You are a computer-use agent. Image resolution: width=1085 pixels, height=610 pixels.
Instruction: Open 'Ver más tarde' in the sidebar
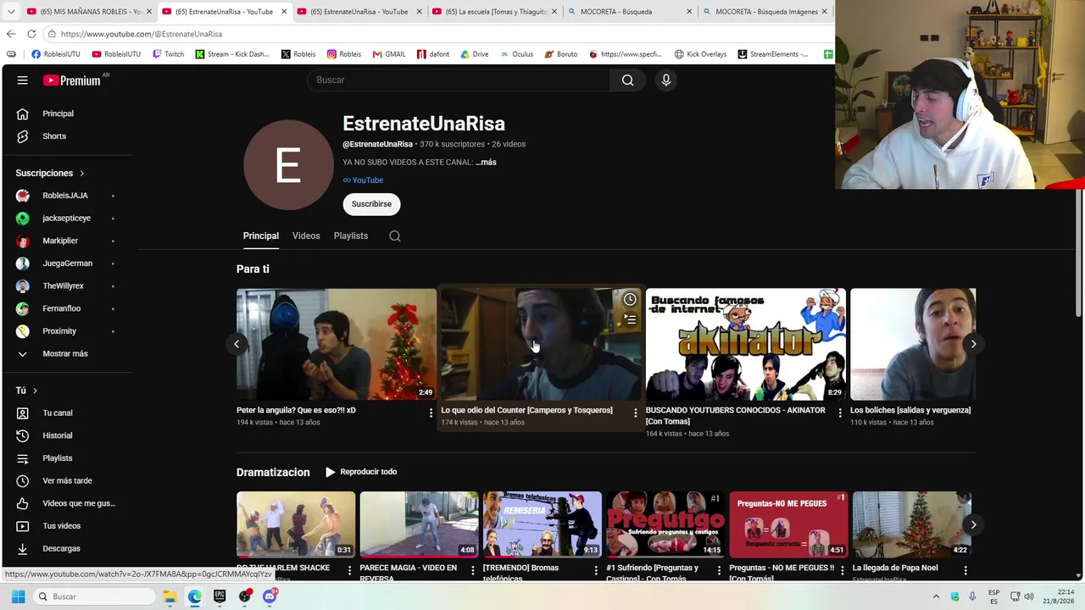coord(66,480)
